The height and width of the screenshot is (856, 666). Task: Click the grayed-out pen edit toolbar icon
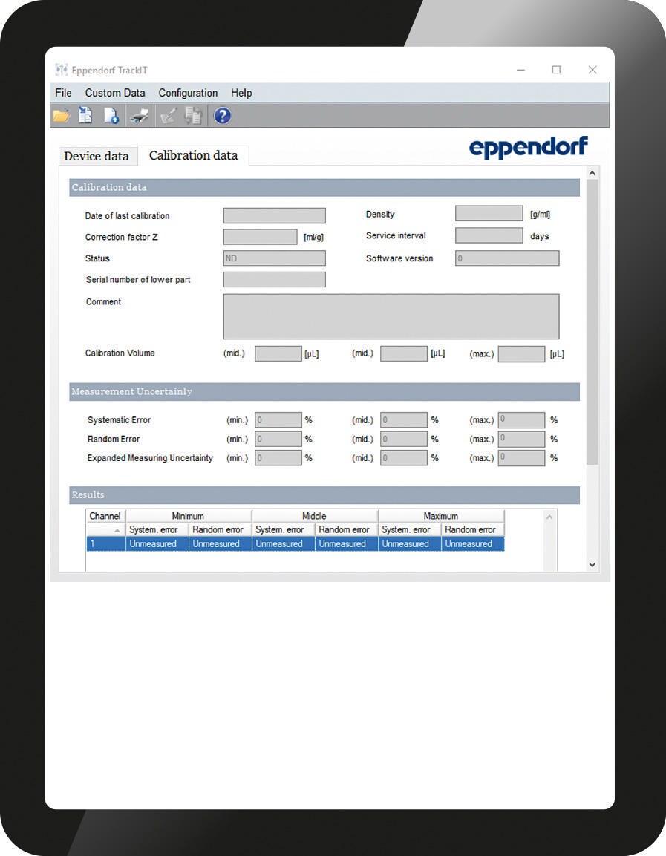point(169,116)
